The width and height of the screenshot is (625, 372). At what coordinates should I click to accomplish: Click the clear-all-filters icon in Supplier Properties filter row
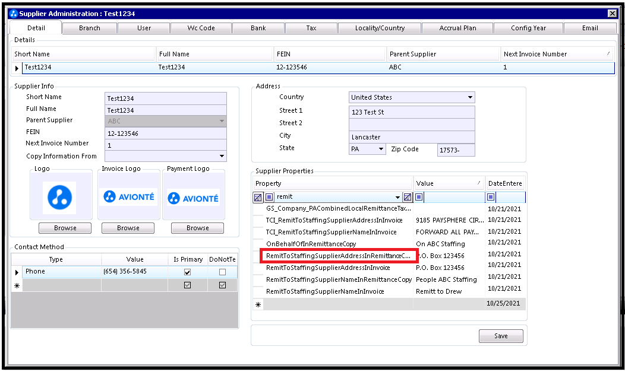click(258, 197)
